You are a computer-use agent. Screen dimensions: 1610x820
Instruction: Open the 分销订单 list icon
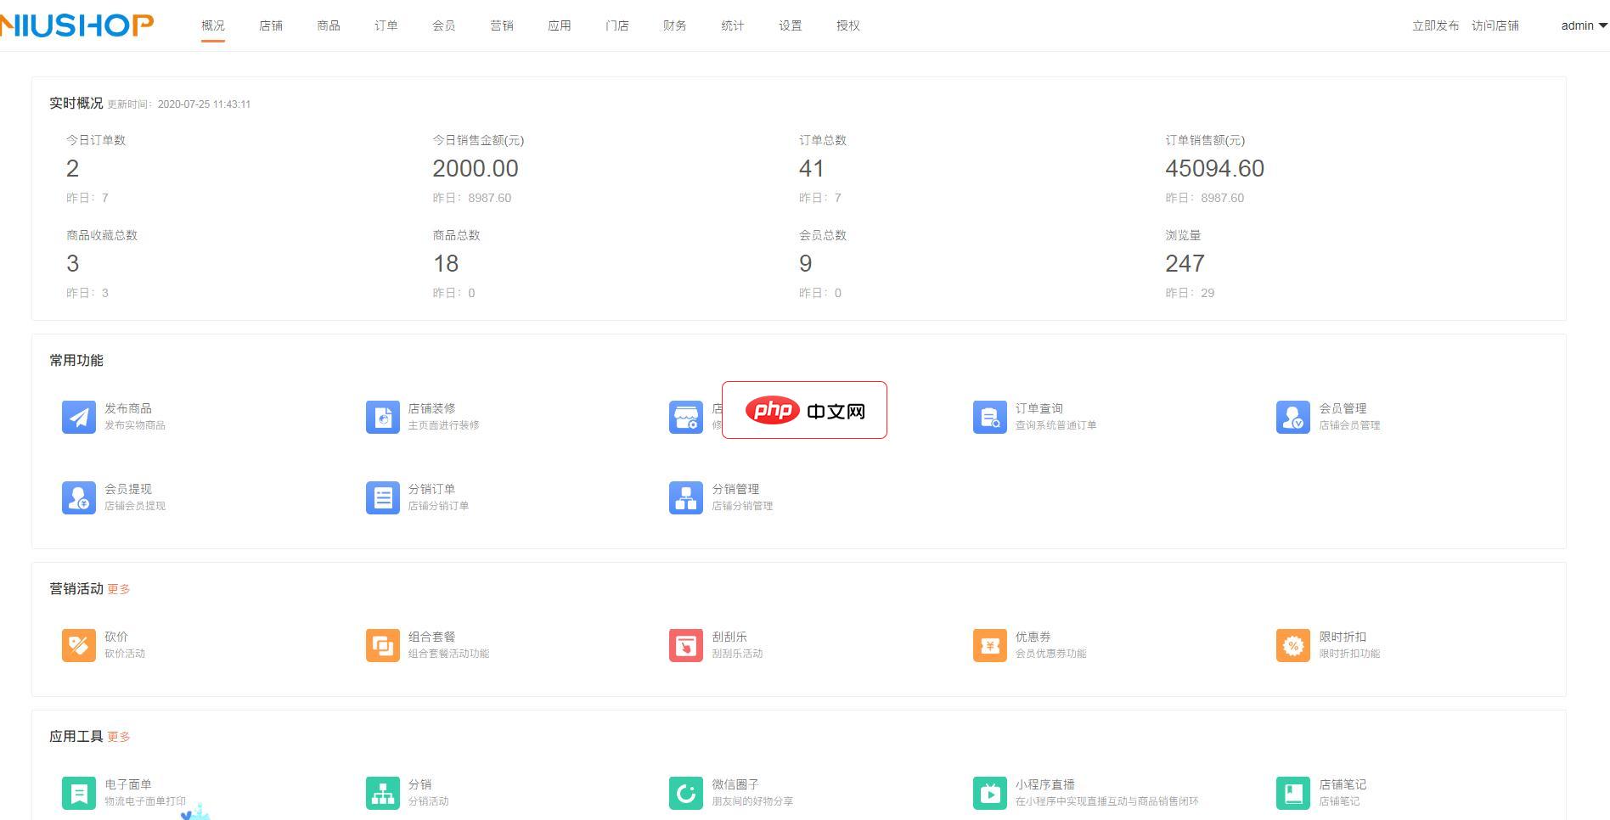[382, 497]
